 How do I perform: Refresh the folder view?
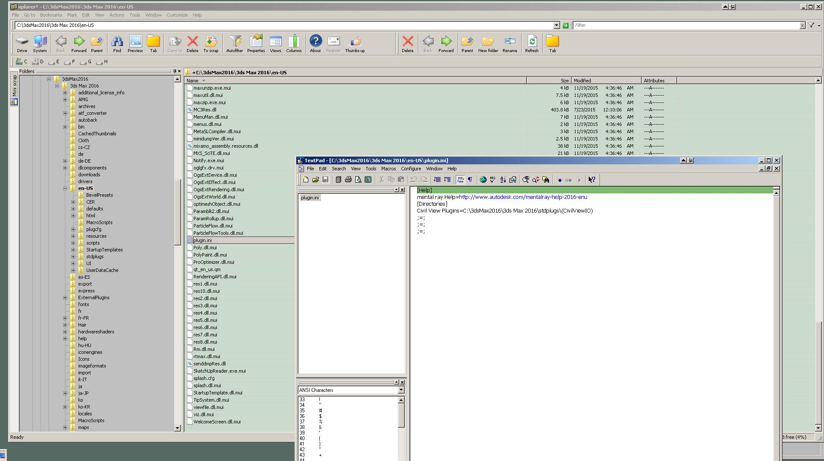532,44
